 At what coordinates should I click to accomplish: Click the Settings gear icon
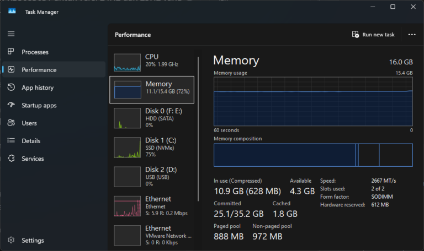tap(11, 240)
